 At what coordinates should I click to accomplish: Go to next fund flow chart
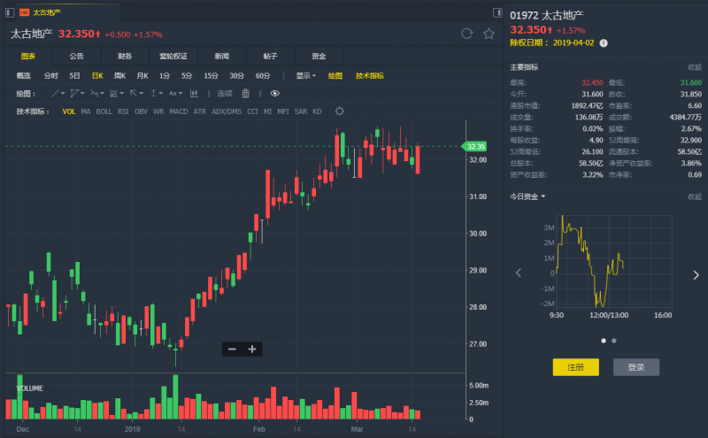tap(696, 274)
